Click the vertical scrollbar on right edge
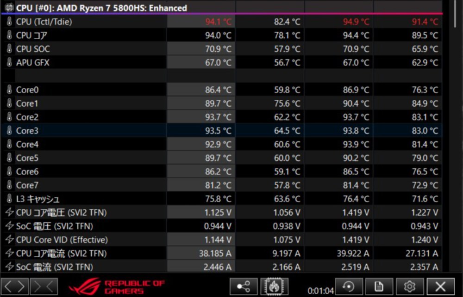 455,15
